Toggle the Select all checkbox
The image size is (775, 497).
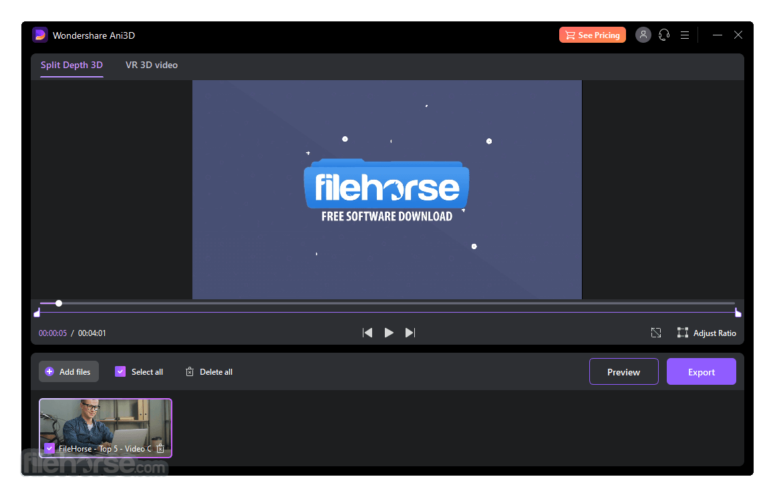coord(120,371)
